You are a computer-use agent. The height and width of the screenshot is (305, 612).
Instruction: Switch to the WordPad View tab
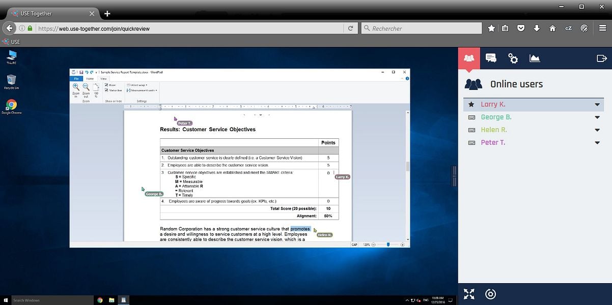click(x=103, y=79)
